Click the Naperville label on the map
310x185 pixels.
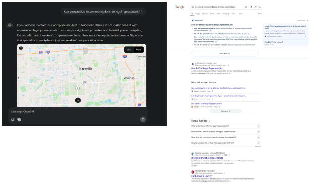point(86,69)
